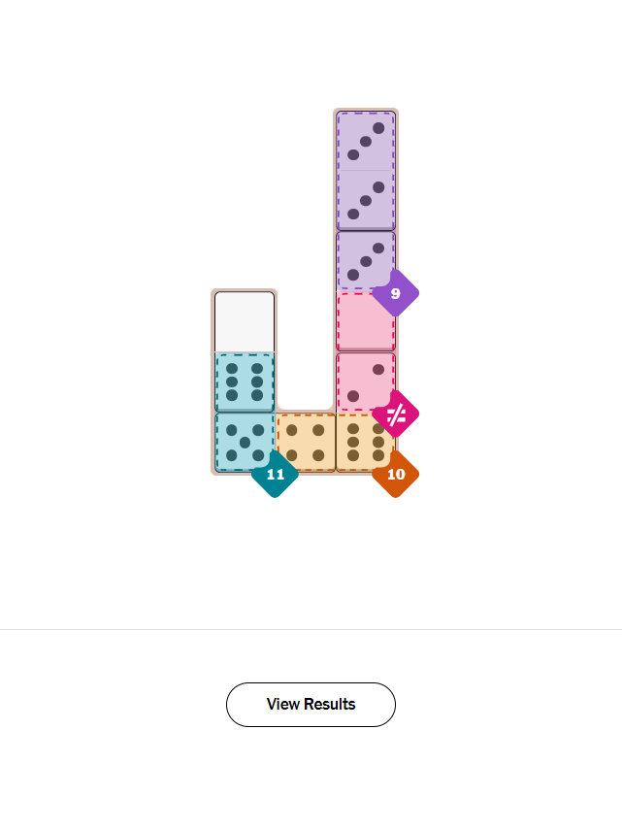
Task: Click the empty pink cell
Action: click(x=366, y=321)
